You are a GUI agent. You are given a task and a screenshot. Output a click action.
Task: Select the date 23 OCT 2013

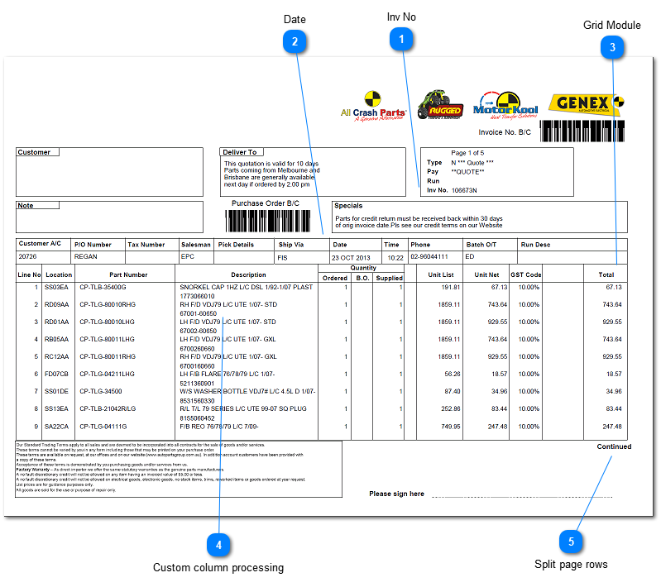tap(351, 258)
